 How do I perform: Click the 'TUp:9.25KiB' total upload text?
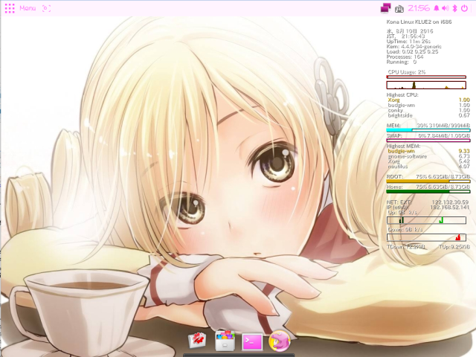click(454, 247)
